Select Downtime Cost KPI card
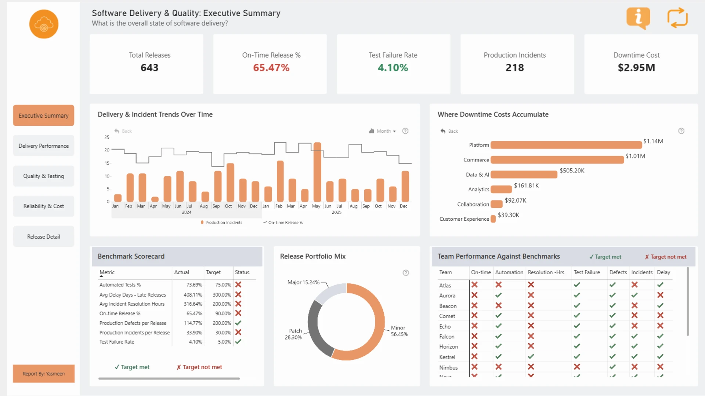705x396 pixels. pyautogui.click(x=641, y=64)
